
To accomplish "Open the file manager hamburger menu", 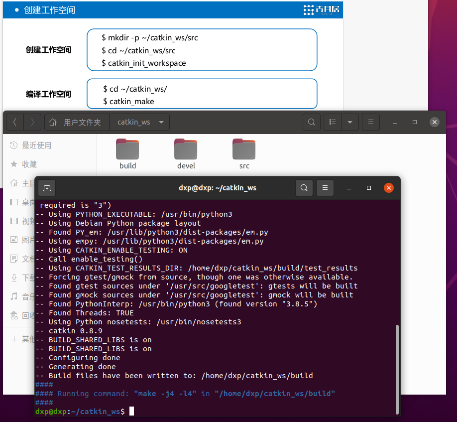I will click(x=371, y=122).
